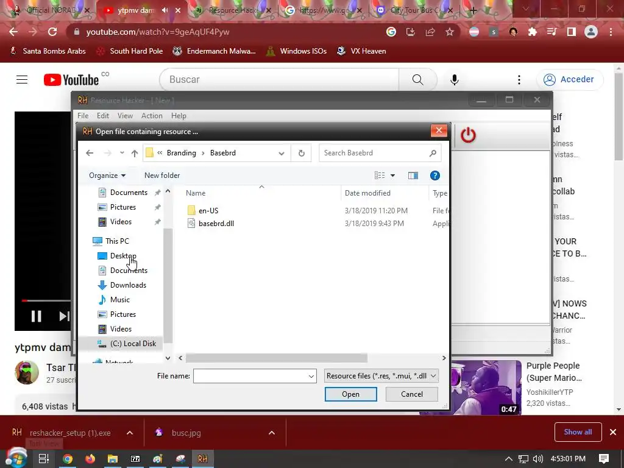Image resolution: width=624 pixels, height=468 pixels.
Task: Open Resource Hacker Action menu
Action: point(152,116)
